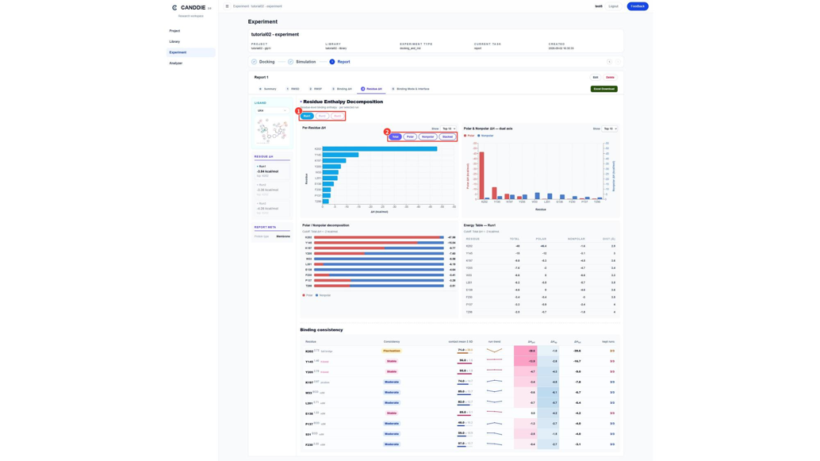Screen dimensions: 820x461
Task: Click the K202 bar in the Per-Residue ΔH chart
Action: (380, 149)
